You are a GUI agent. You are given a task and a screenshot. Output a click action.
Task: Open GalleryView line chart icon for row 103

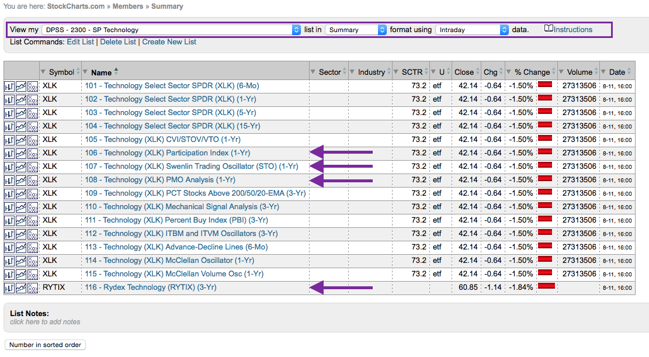21,113
